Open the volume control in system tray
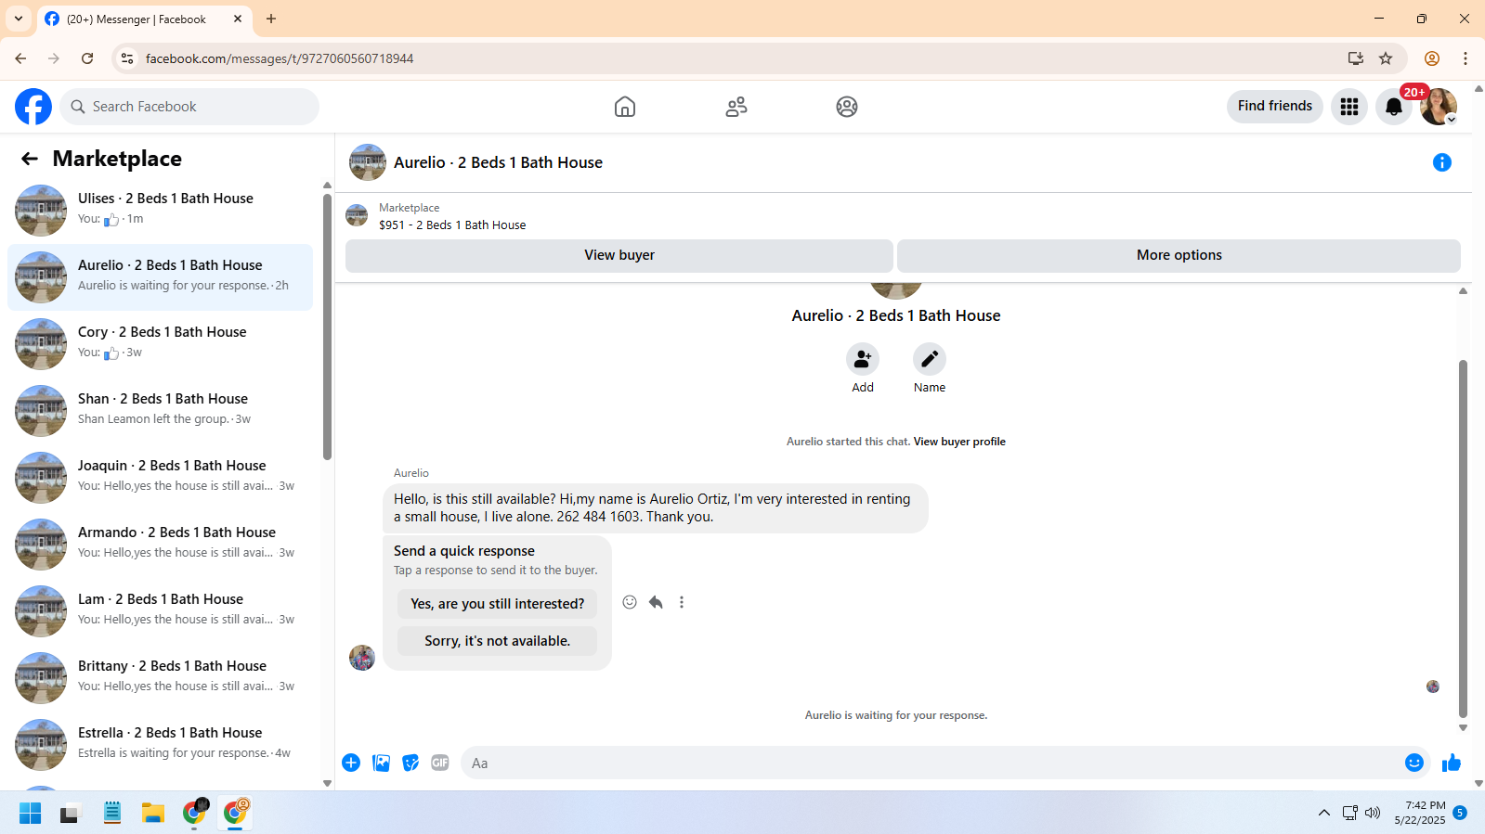This screenshot has width=1485, height=834. [1373, 814]
